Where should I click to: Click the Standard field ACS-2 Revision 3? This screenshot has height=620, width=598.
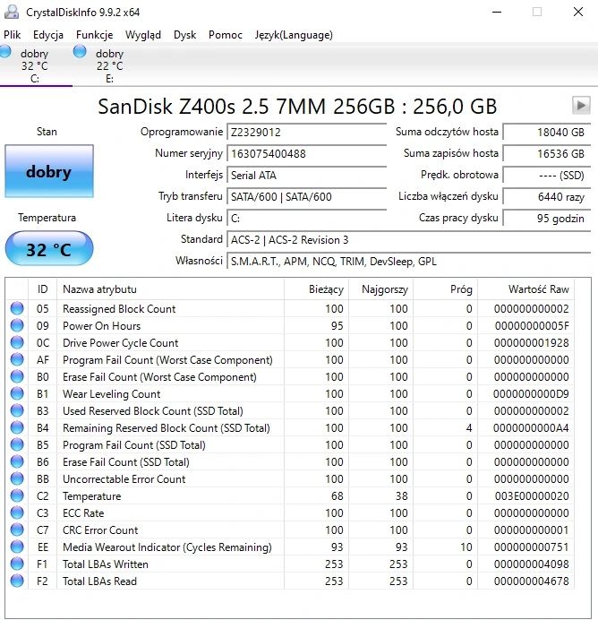coord(409,239)
